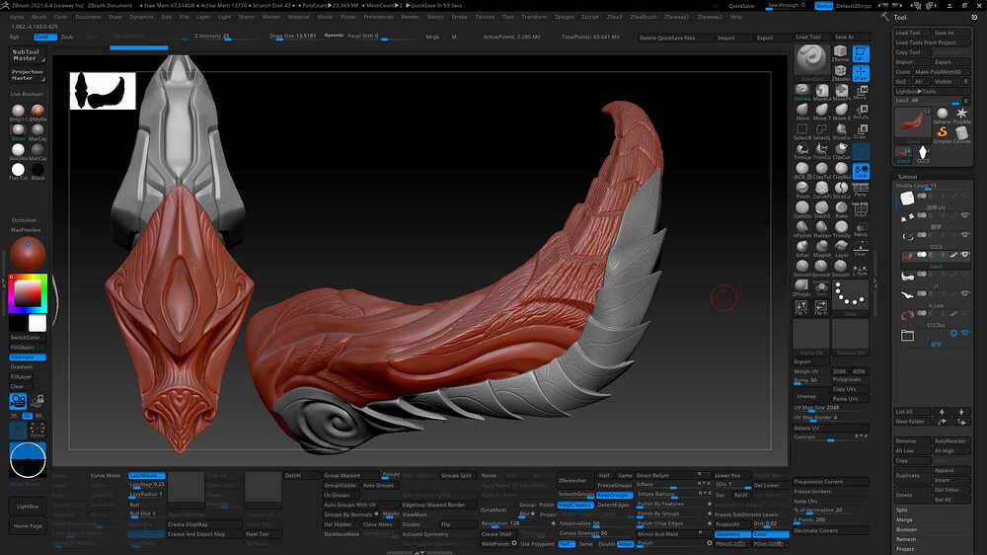The width and height of the screenshot is (987, 555).
Task: Select the ZProject brush
Action: point(801,287)
